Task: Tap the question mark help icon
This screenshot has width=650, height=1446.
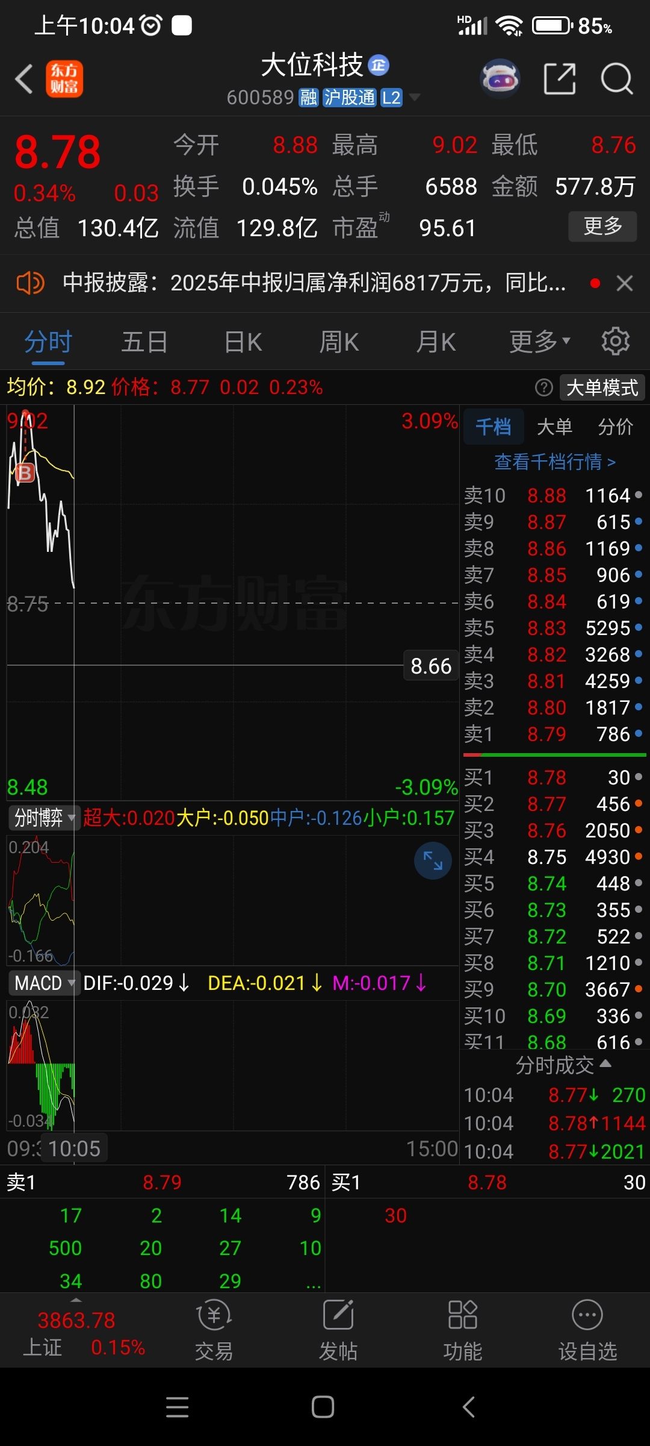Action: tap(544, 387)
